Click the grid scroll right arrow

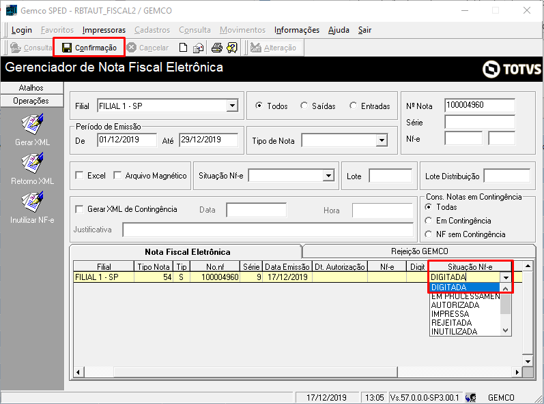(x=517, y=372)
